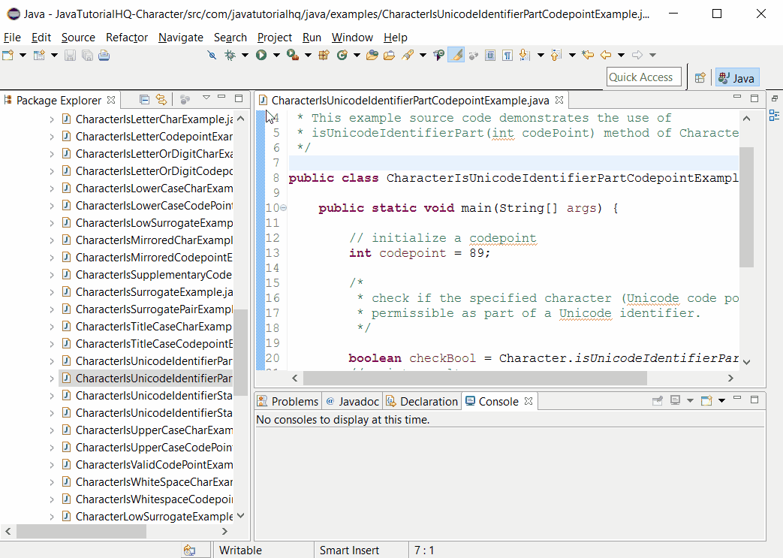
Task: Pin the Console view
Action: point(658,400)
